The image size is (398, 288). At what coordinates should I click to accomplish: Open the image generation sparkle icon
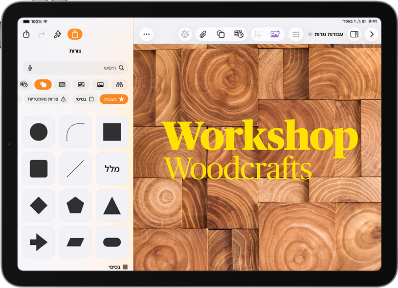[x=275, y=34]
